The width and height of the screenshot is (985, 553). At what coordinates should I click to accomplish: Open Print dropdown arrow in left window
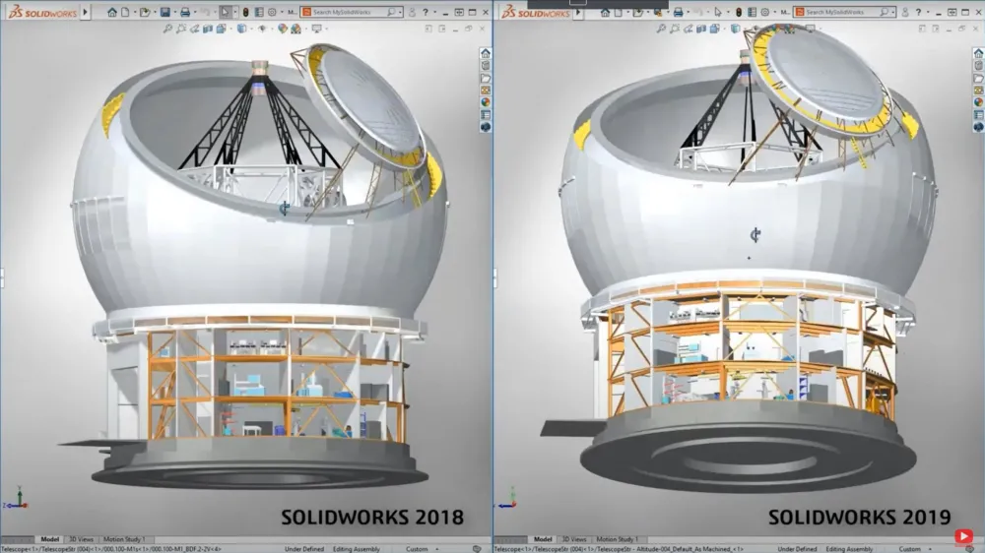point(195,12)
